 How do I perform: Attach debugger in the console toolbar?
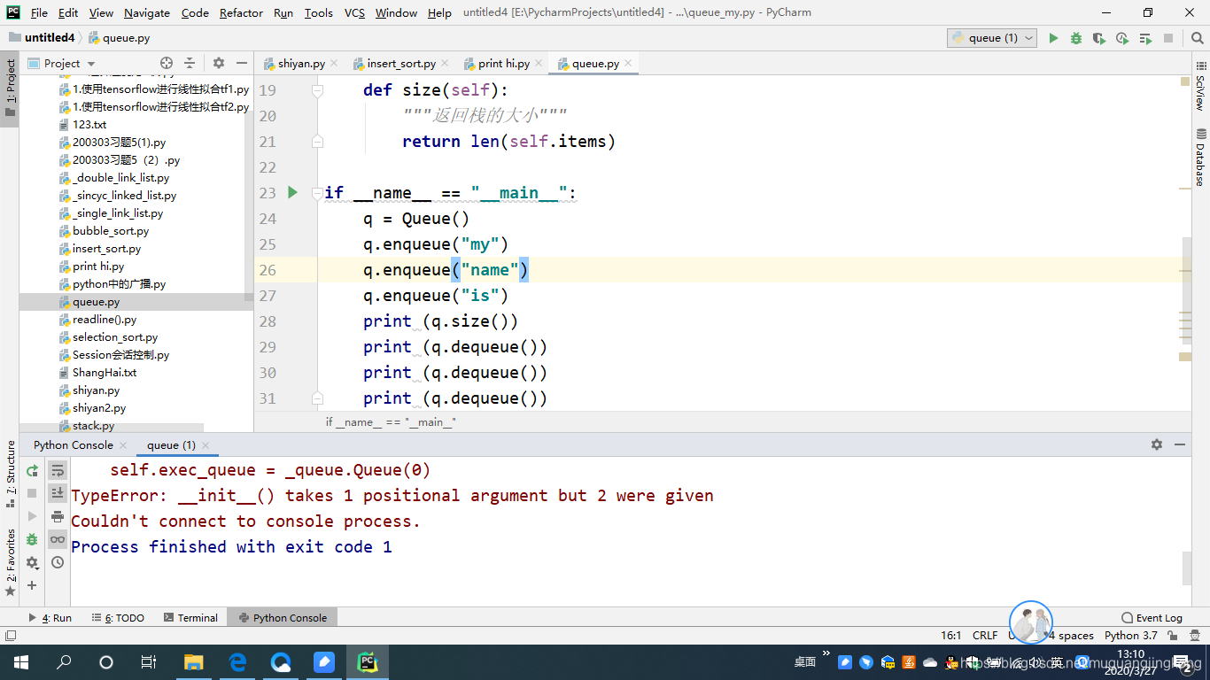(x=32, y=539)
